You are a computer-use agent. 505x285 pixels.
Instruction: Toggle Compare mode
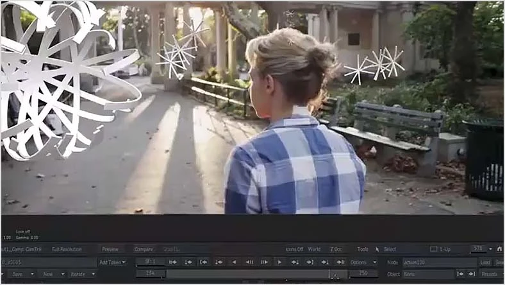tap(144, 249)
